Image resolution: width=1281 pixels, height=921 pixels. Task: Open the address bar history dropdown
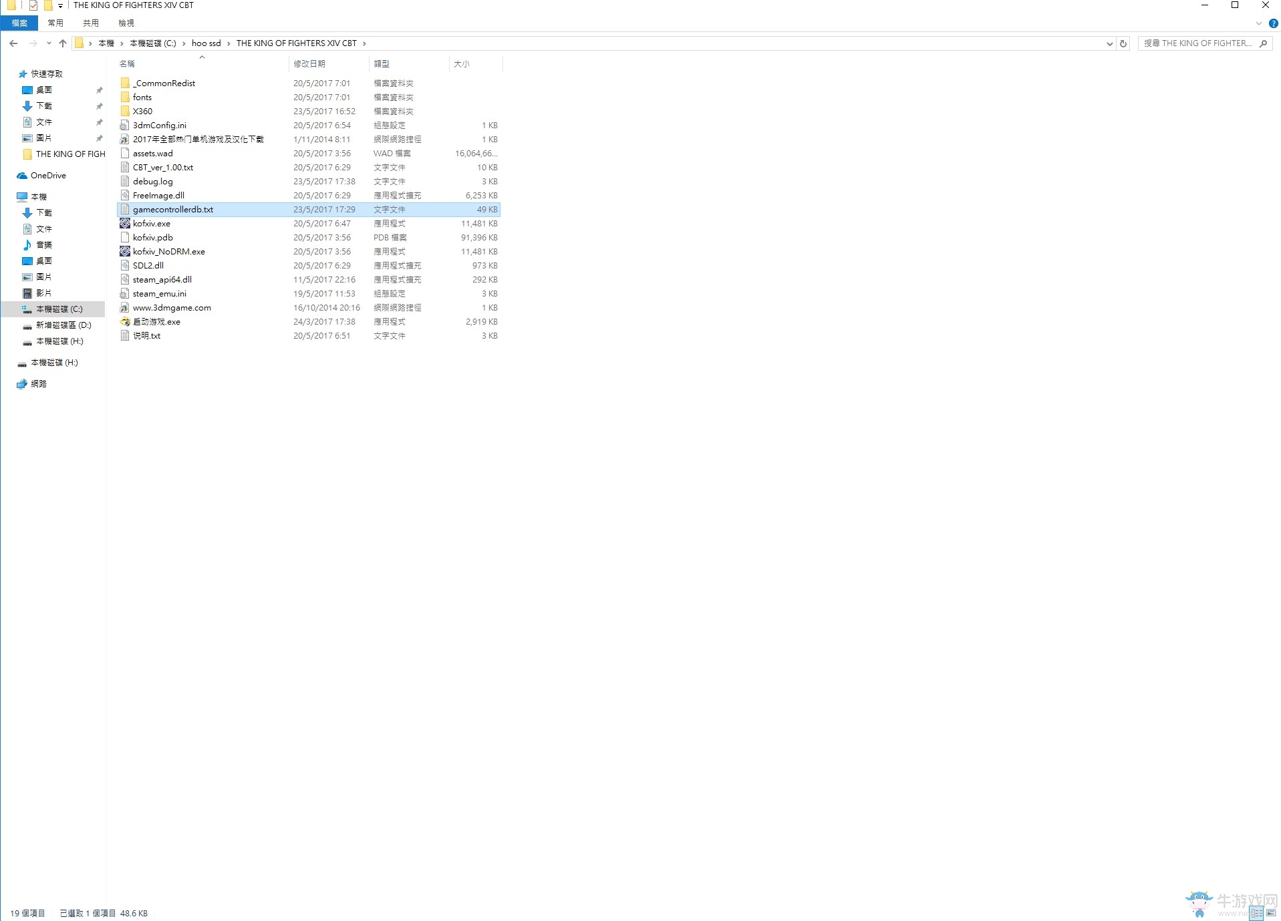coord(1110,44)
